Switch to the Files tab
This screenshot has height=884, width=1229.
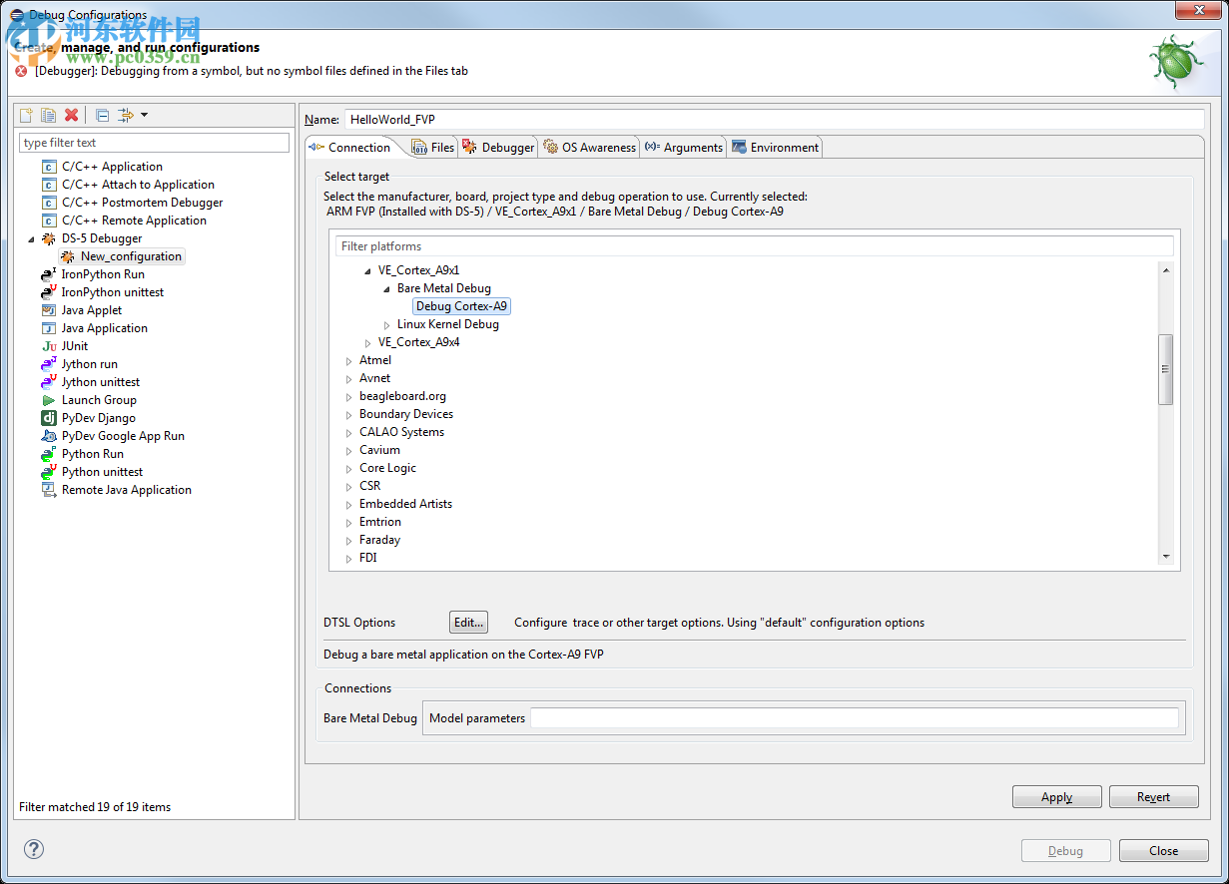point(433,148)
